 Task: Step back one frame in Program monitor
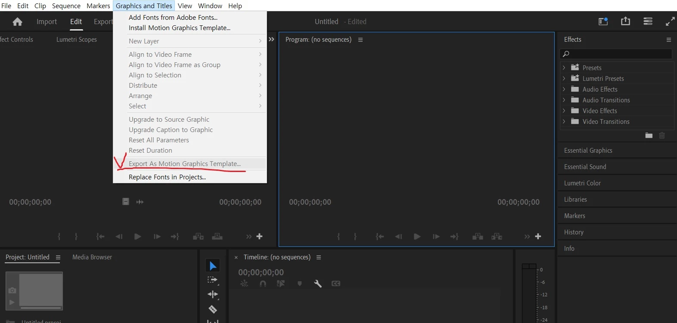(398, 237)
